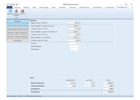Click the 1,0 Gebühr nach § 34 GKG field
The image size is (140, 100).
(74, 41)
